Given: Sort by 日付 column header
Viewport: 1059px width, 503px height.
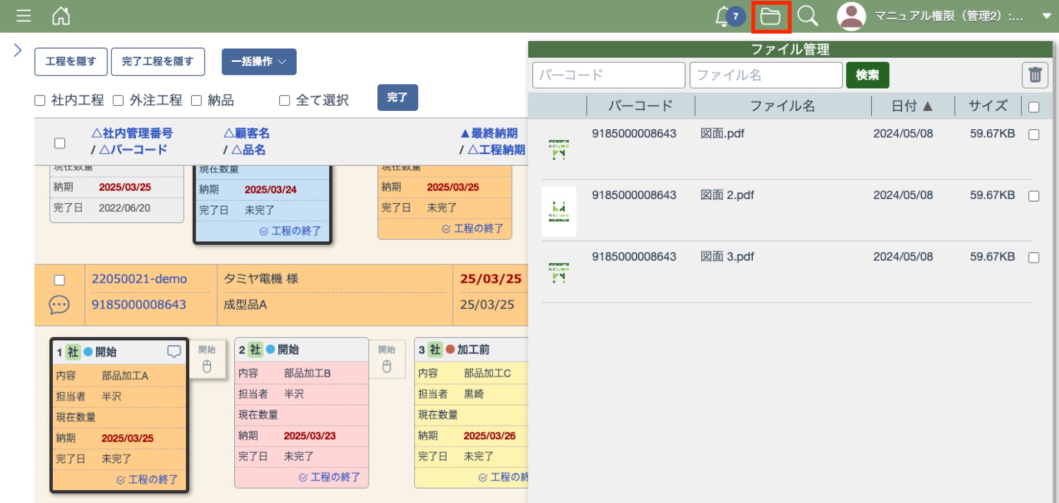Looking at the screenshot, I should pos(911,106).
